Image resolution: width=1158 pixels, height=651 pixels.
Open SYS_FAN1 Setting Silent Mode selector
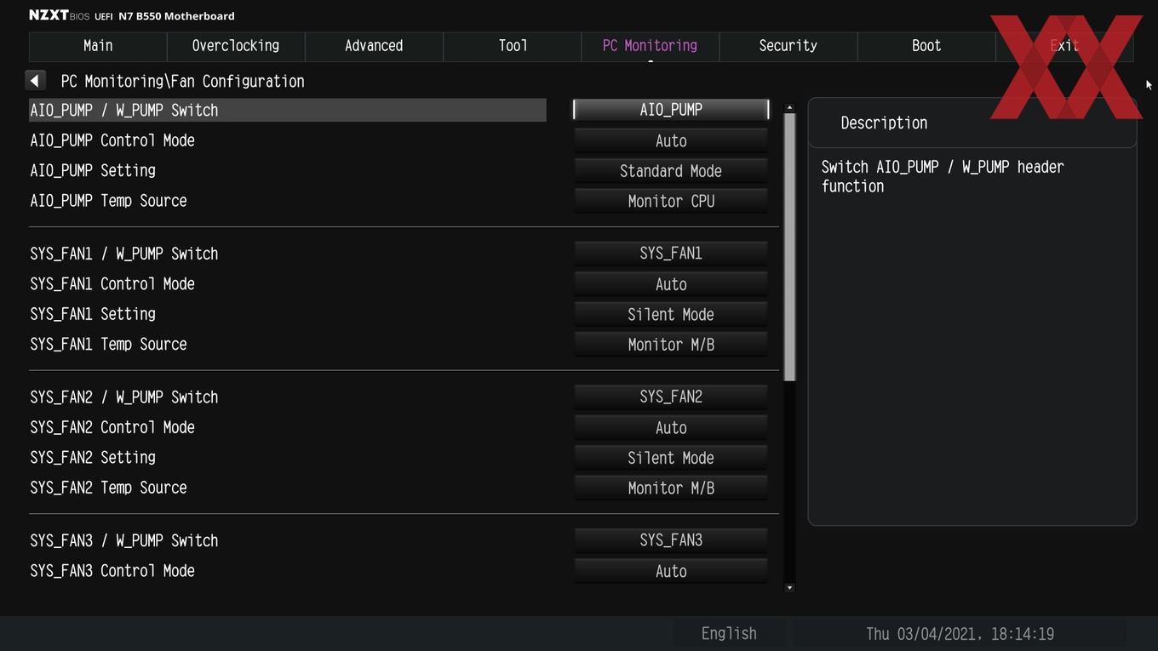click(x=671, y=314)
